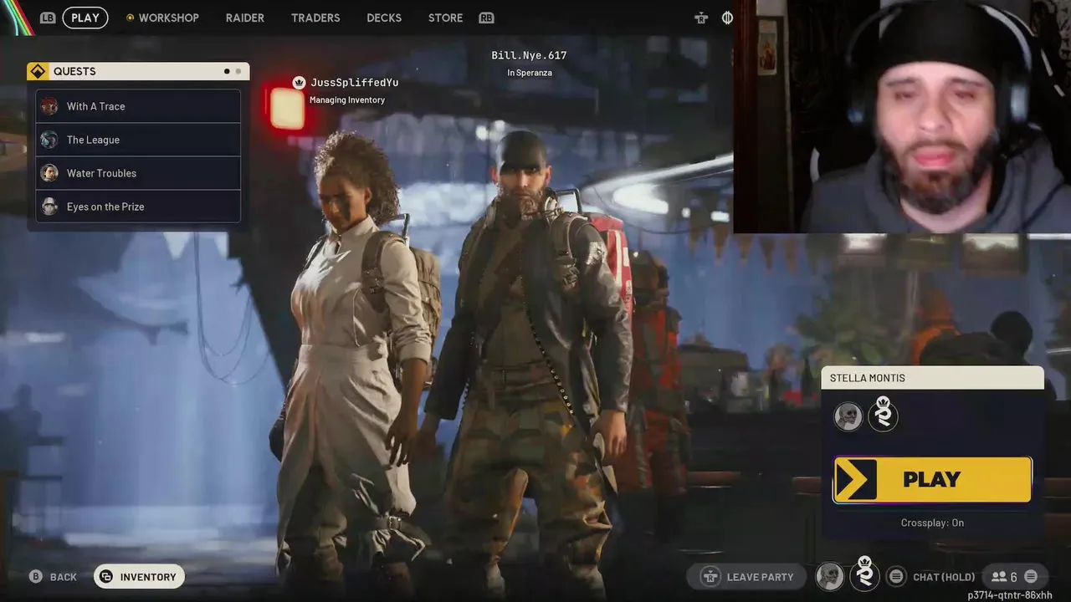Open the PLAY tab in top navigation
This screenshot has width=1071, height=602.
click(85, 18)
